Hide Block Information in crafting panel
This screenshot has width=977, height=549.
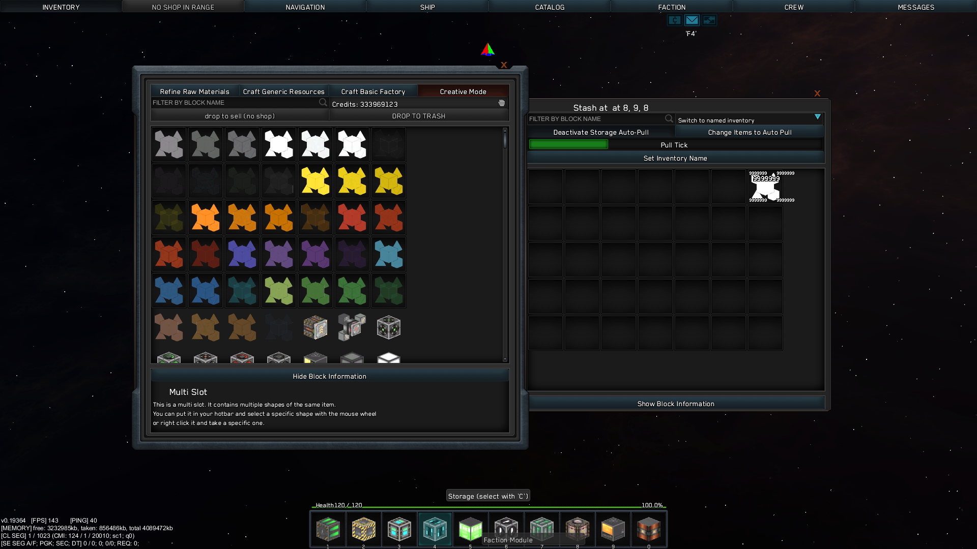(329, 376)
